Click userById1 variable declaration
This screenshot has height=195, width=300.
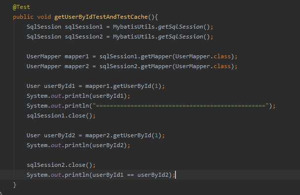pos(59,86)
